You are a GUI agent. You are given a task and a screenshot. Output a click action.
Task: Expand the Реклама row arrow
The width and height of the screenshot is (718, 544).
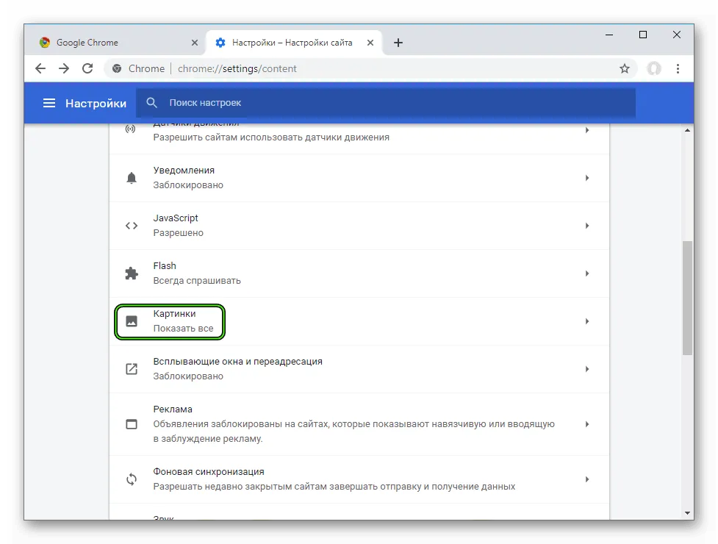point(587,424)
